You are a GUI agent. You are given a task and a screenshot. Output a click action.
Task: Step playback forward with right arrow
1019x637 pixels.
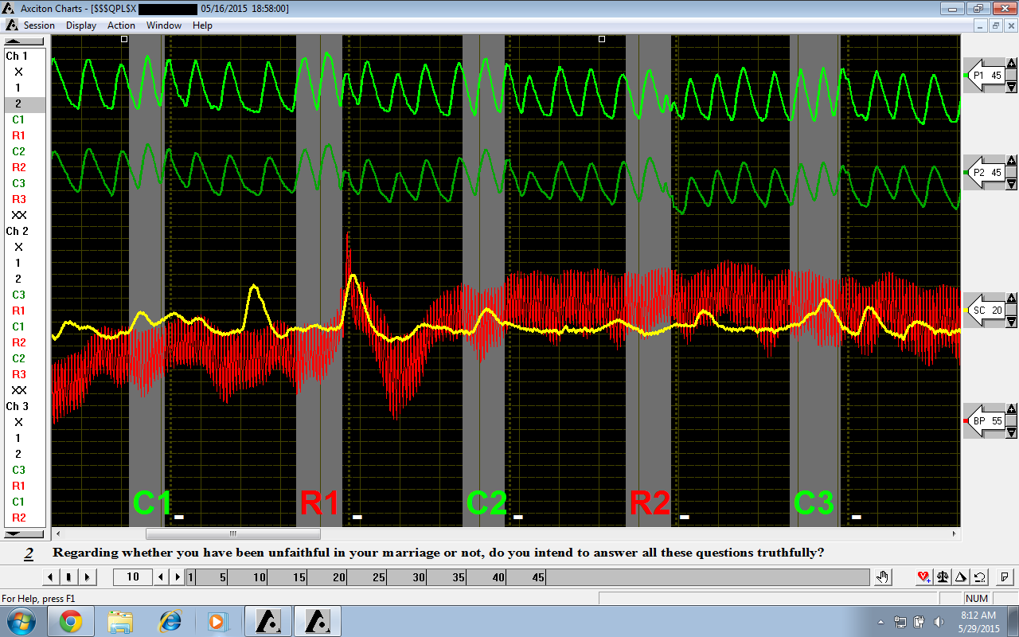pos(88,577)
